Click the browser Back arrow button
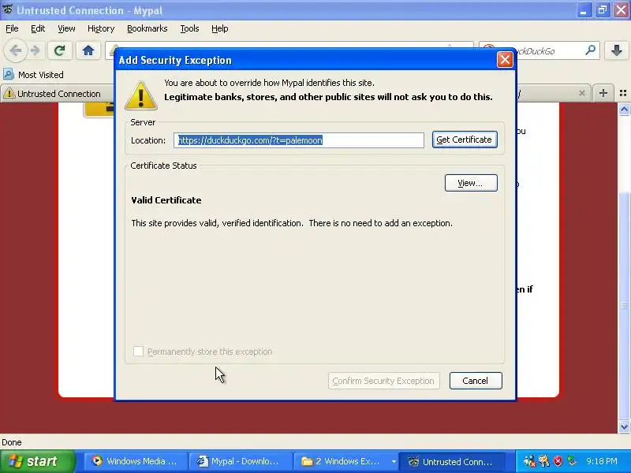Viewport: 631px width, 473px height. (x=15, y=50)
